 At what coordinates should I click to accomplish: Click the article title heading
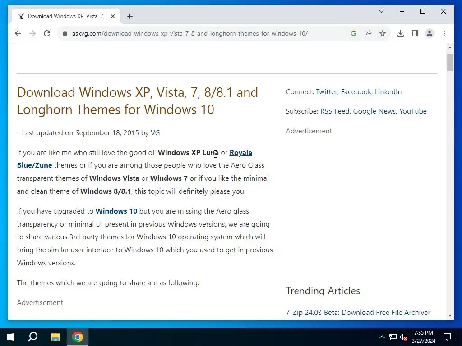137,101
